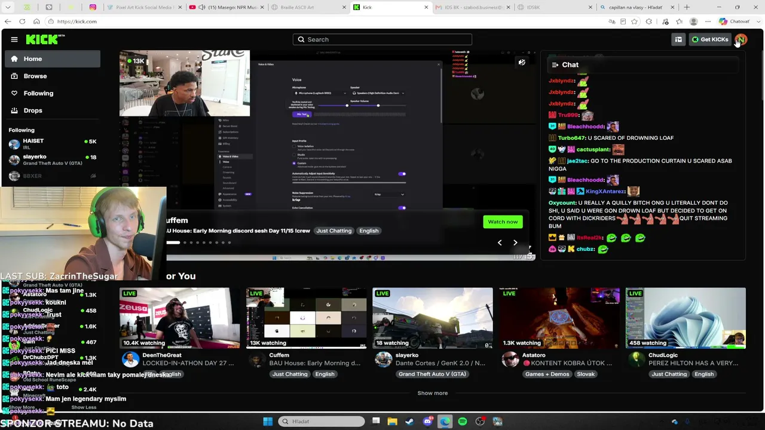Open ChudLogic's channel avatar
The width and height of the screenshot is (765, 430).
tap(637, 359)
